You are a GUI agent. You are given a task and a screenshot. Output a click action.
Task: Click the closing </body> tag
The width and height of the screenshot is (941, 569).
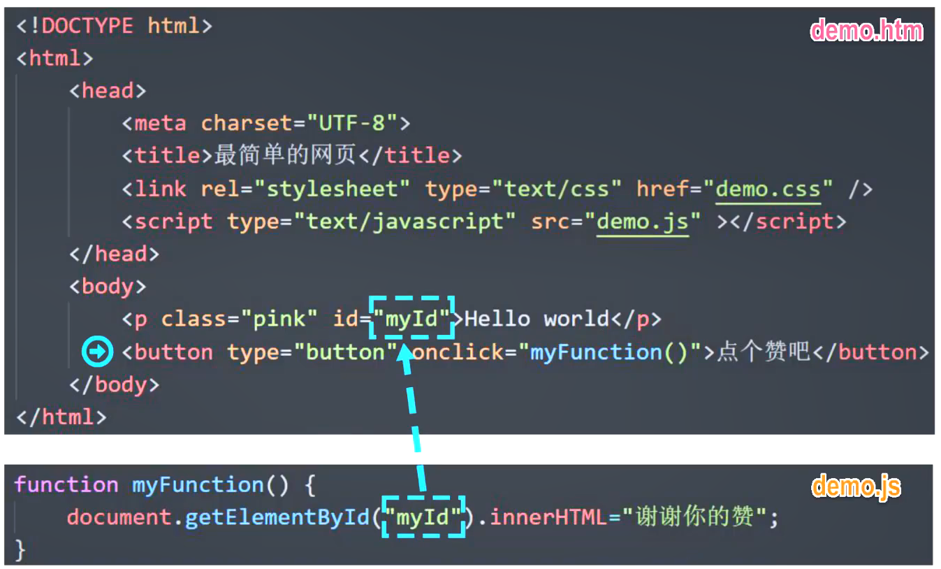(x=114, y=384)
